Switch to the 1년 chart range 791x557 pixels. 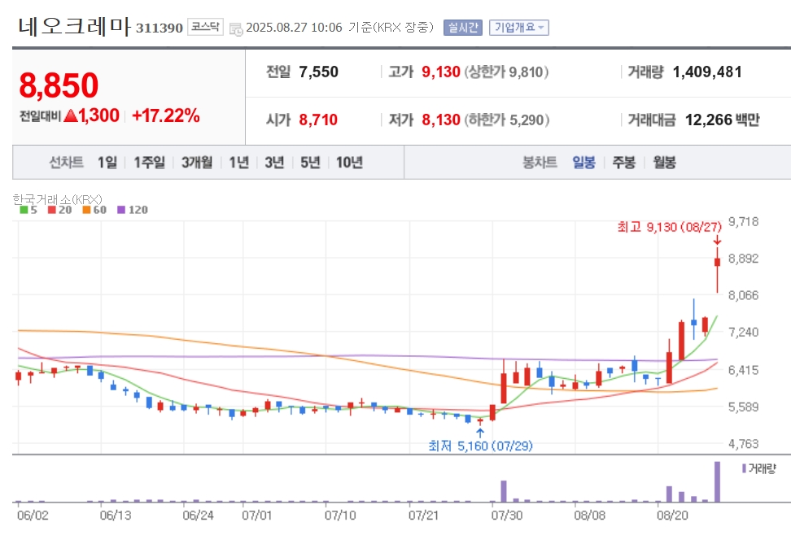[x=238, y=163]
